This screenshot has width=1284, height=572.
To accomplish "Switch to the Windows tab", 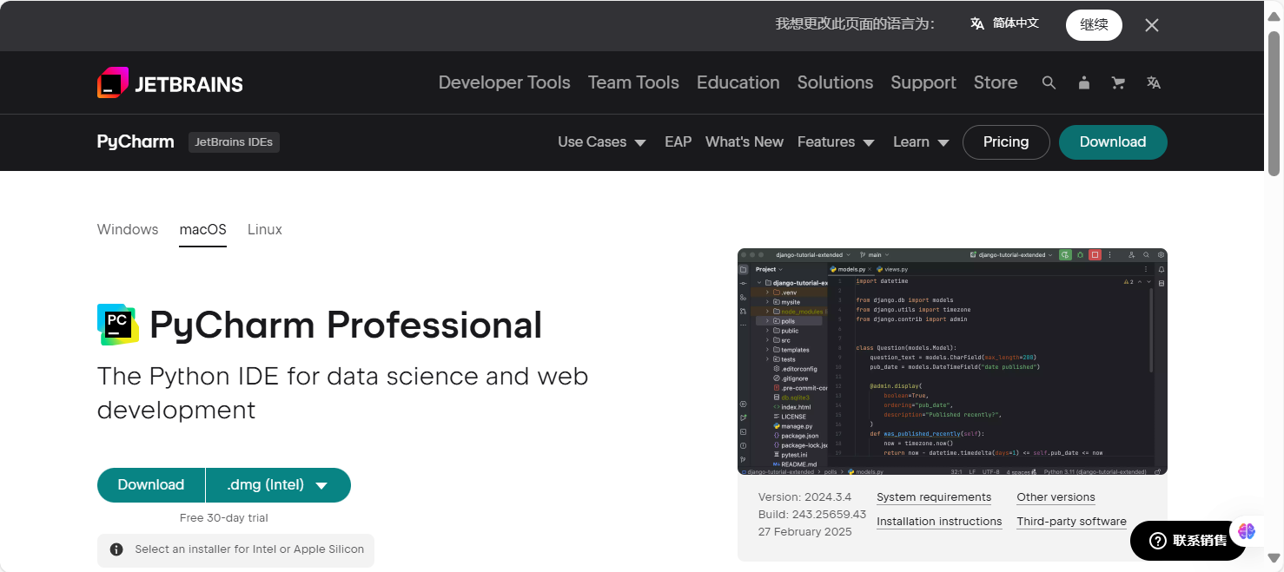I will [128, 230].
